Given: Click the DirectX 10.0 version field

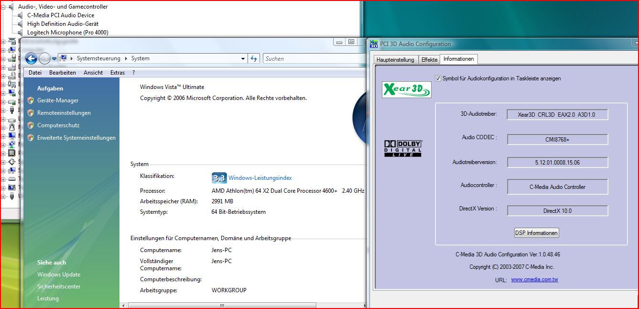Looking at the screenshot, I should point(557,210).
